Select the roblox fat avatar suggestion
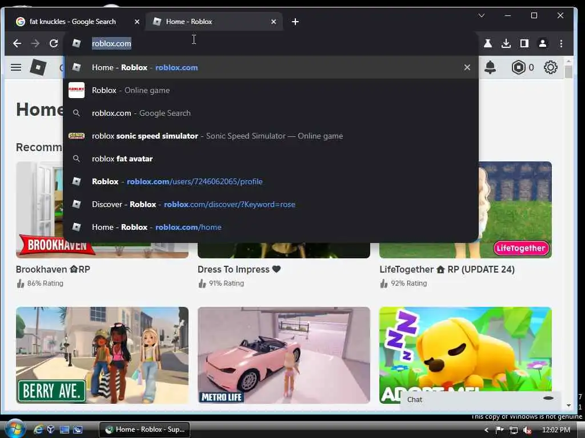The image size is (585, 438). click(x=270, y=159)
